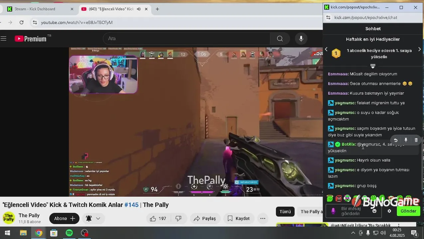The height and width of the screenshot is (239, 424).
Task: Open the #145 hashtag link in title
Action: [131, 205]
